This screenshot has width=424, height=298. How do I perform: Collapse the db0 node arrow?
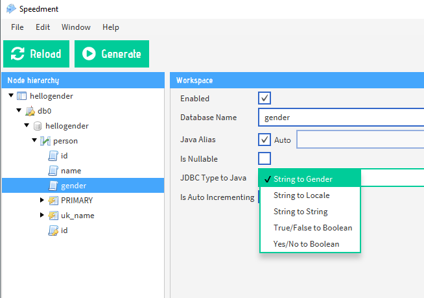click(19, 110)
